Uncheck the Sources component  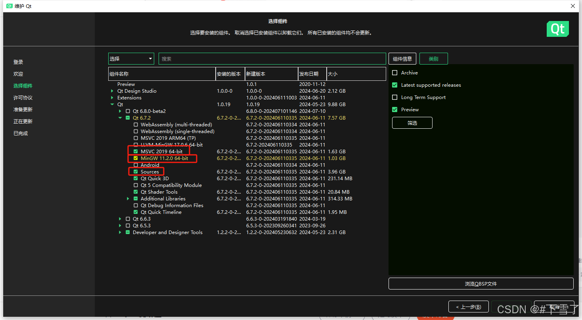coord(136,172)
